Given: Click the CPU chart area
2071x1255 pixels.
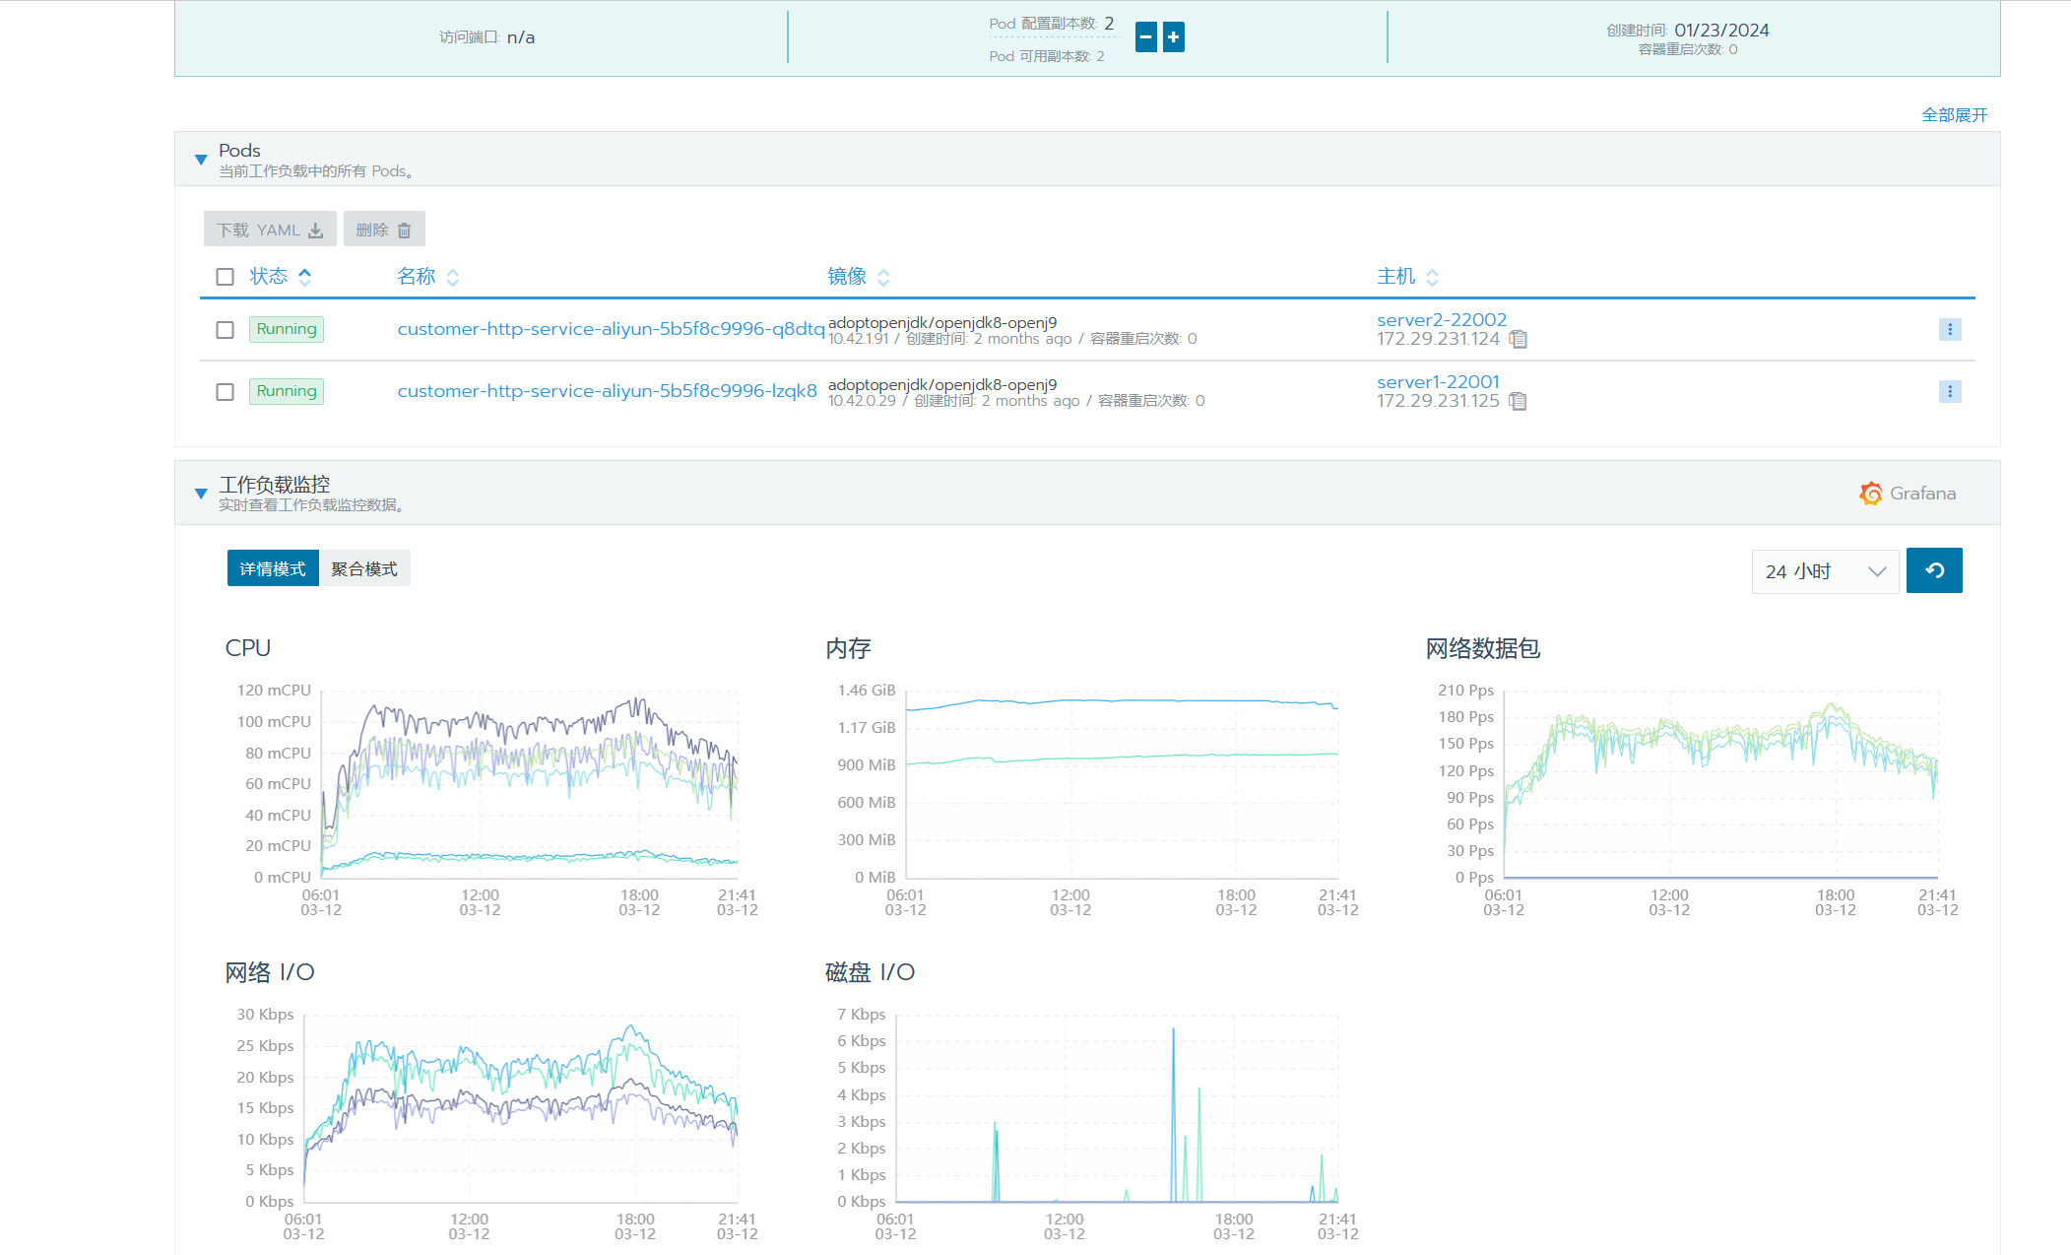Looking at the screenshot, I should click(x=530, y=784).
